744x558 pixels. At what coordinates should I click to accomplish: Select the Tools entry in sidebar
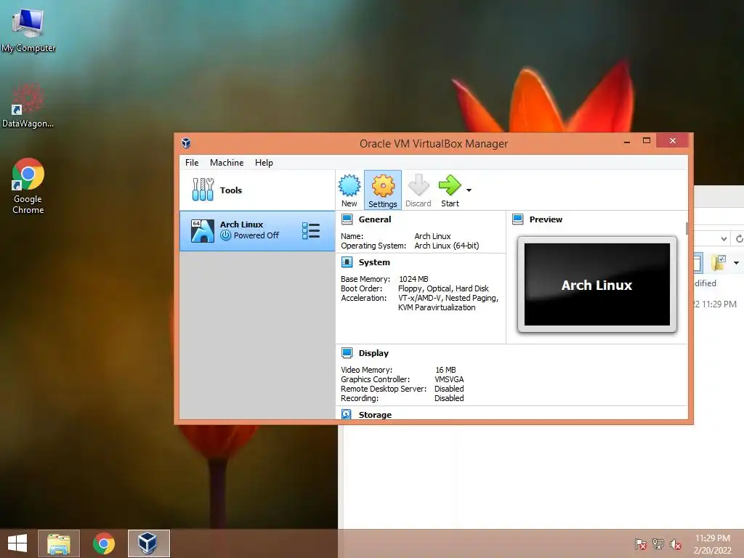pos(257,190)
